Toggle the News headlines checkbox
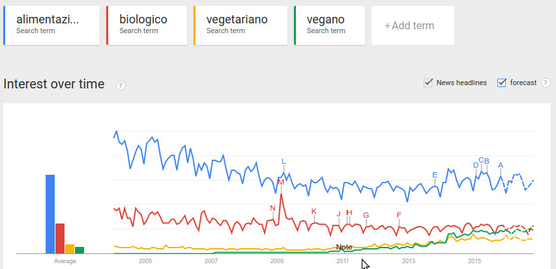556x269 pixels. pos(428,83)
